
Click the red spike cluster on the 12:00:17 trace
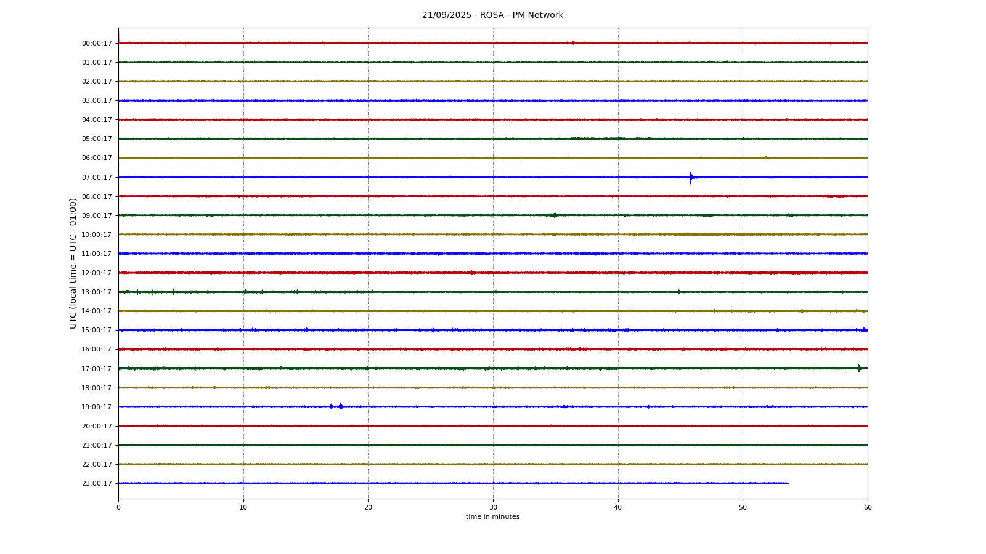[x=472, y=272]
